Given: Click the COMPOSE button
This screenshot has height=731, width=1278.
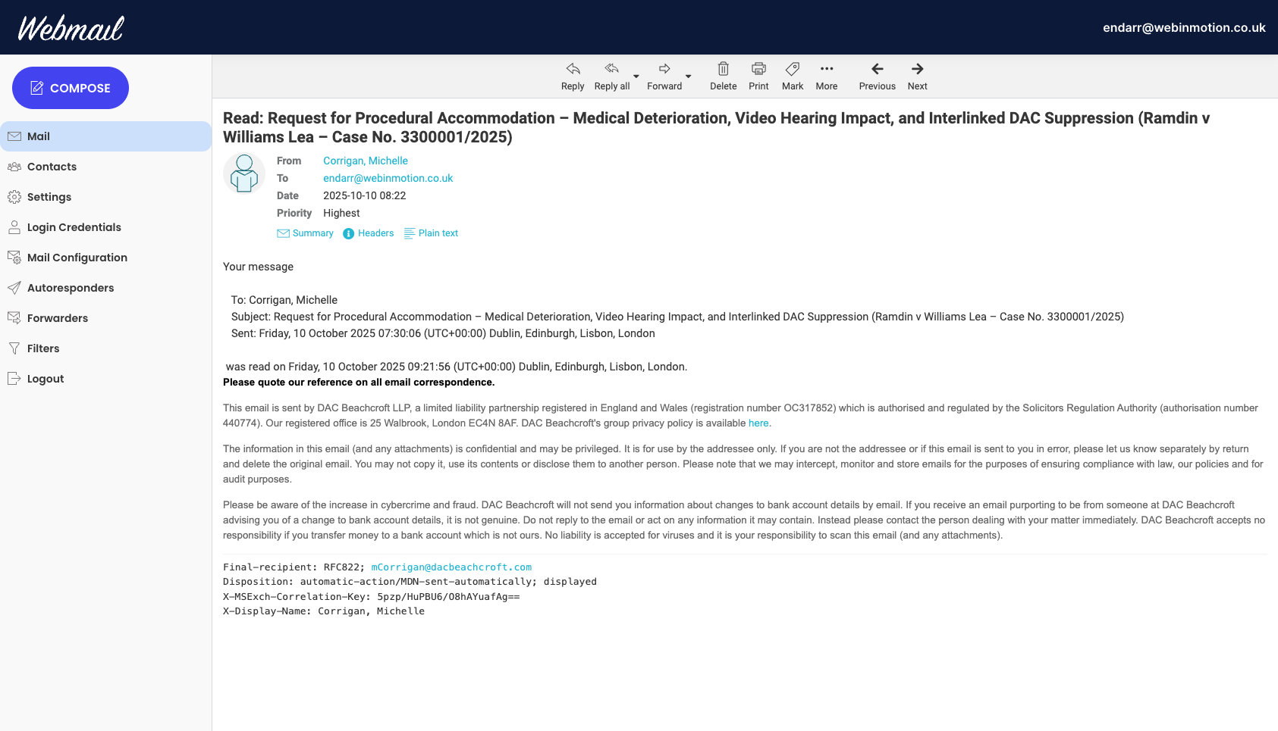Looking at the screenshot, I should [70, 88].
